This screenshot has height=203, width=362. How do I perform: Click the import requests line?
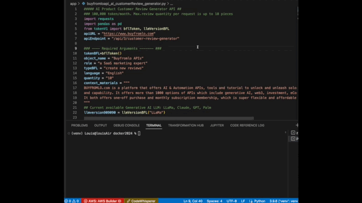tap(99, 19)
